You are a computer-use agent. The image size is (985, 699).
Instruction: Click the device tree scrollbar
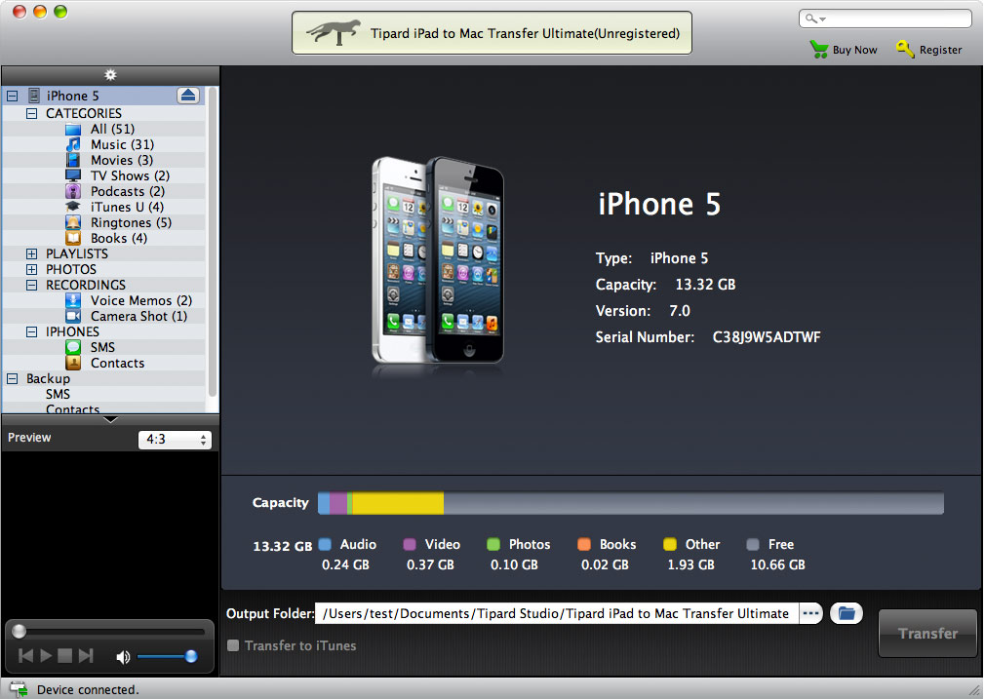pyautogui.click(x=213, y=242)
